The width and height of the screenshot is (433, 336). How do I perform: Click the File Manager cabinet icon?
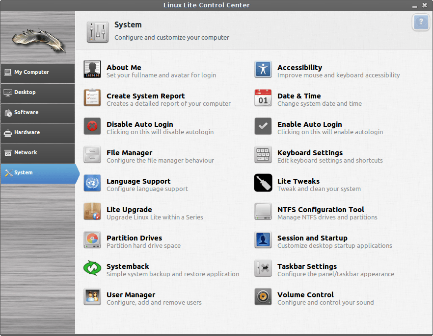[92, 154]
